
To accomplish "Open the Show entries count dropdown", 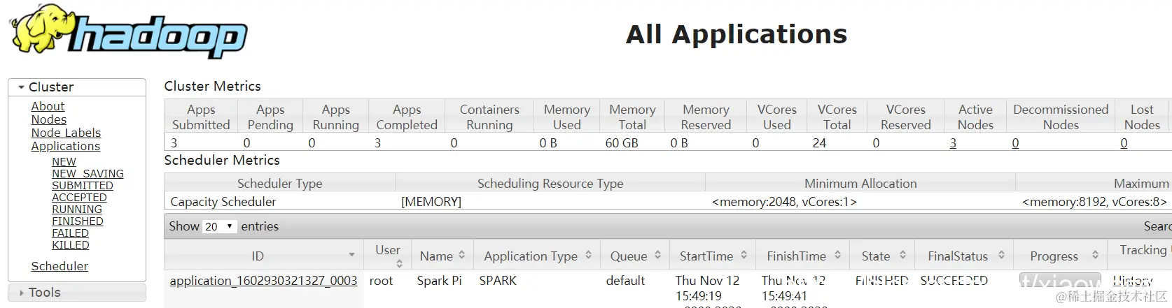I will [x=220, y=226].
